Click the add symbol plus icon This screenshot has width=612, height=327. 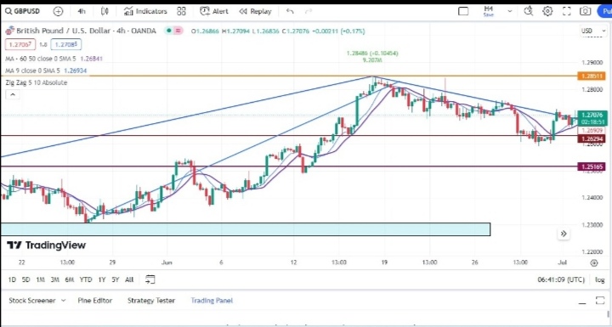58,11
